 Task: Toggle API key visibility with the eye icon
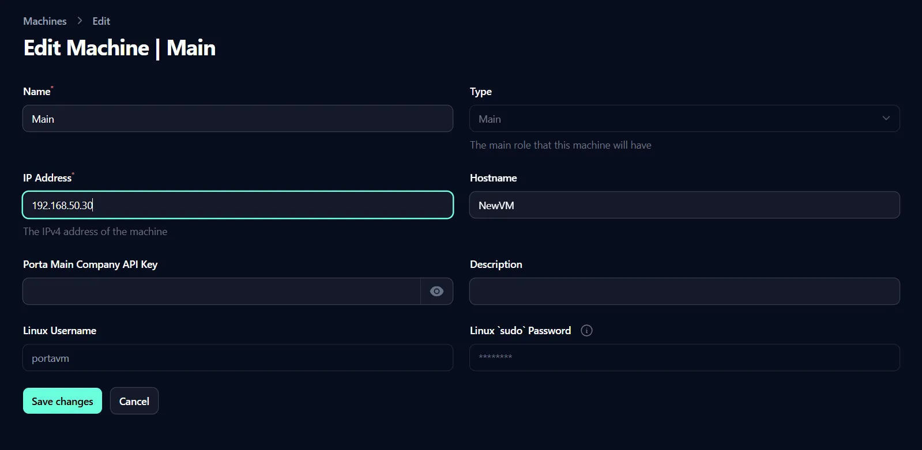coord(436,292)
